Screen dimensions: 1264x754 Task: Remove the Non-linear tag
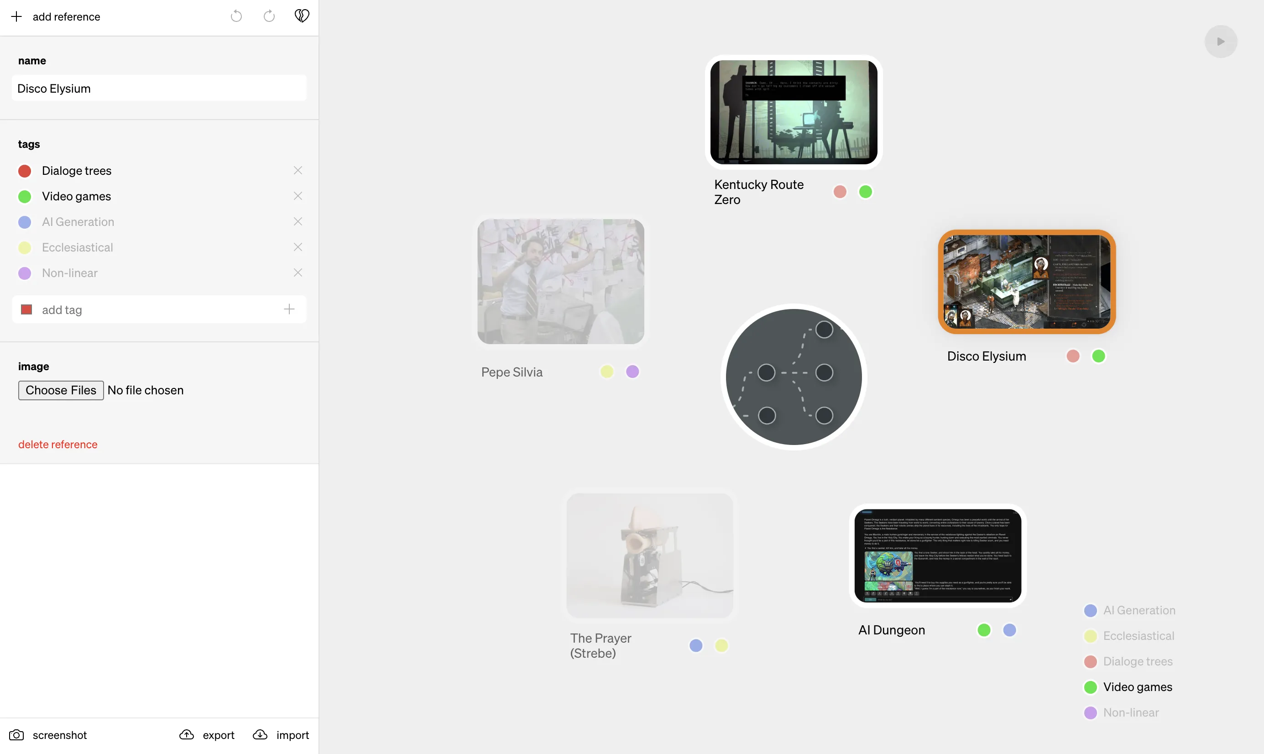[298, 273]
